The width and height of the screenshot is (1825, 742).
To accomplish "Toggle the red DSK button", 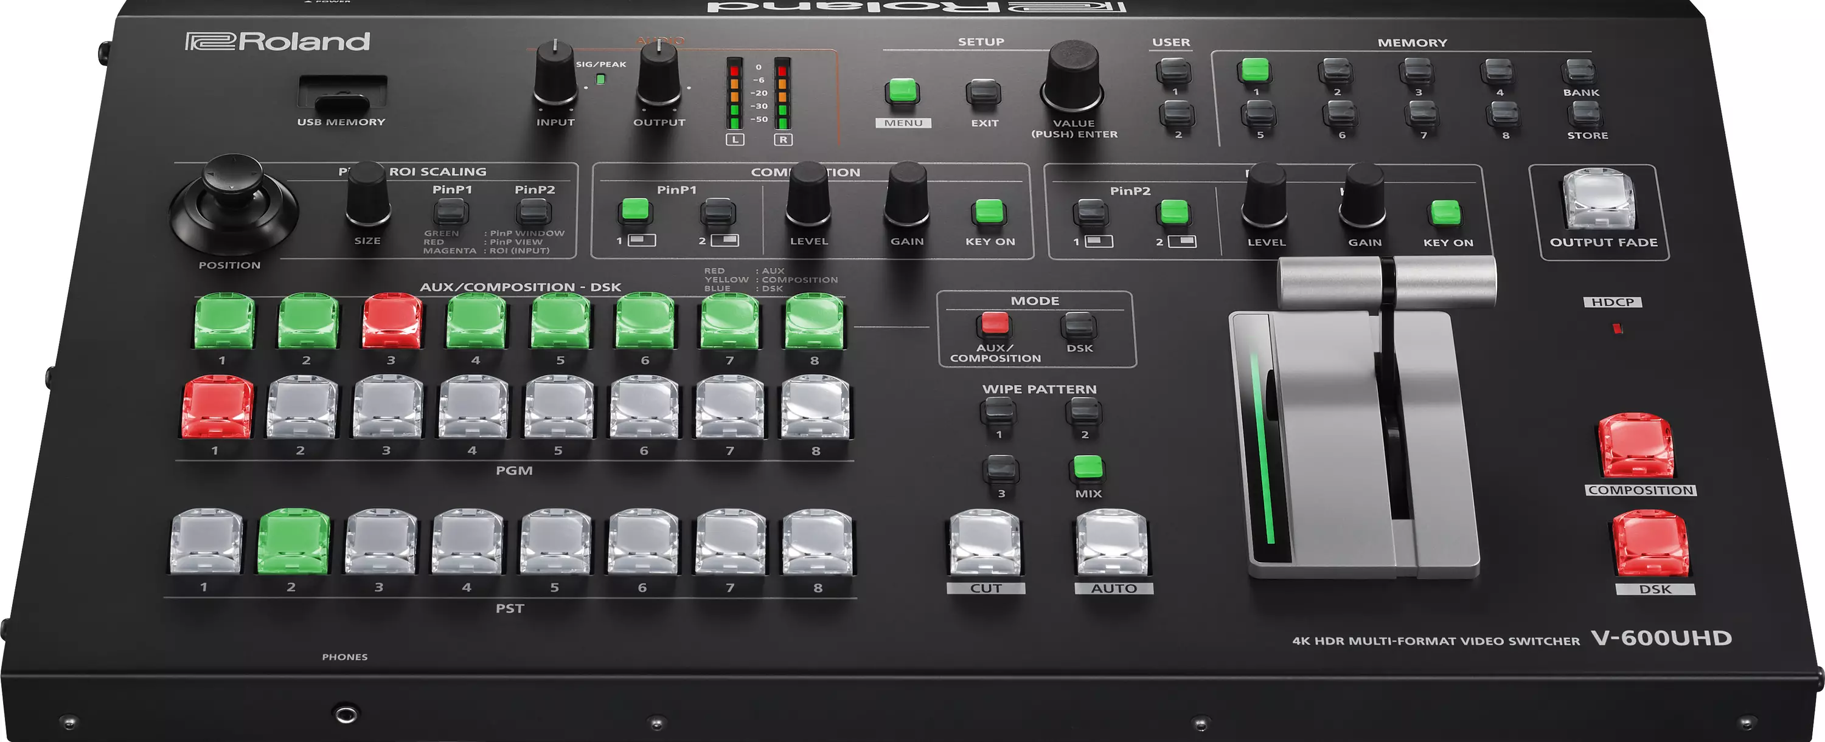I will [x=1651, y=544].
